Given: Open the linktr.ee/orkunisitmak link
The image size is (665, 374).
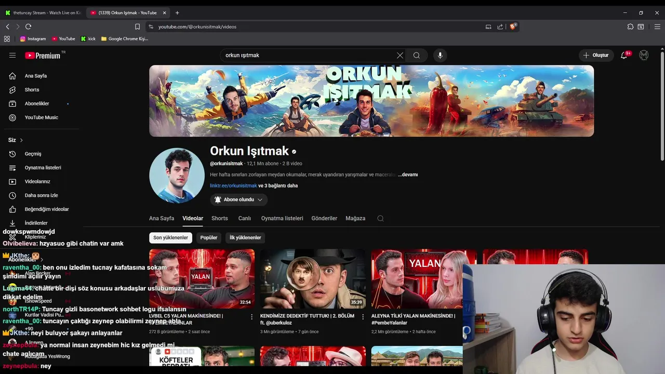Looking at the screenshot, I should (x=233, y=185).
